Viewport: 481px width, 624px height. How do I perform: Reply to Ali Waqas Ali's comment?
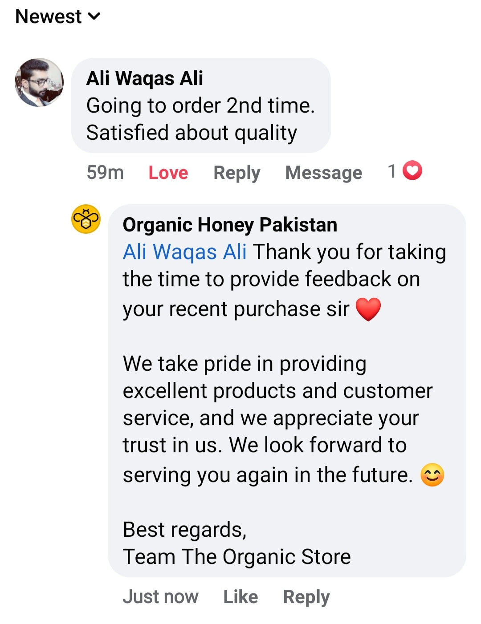click(x=237, y=173)
